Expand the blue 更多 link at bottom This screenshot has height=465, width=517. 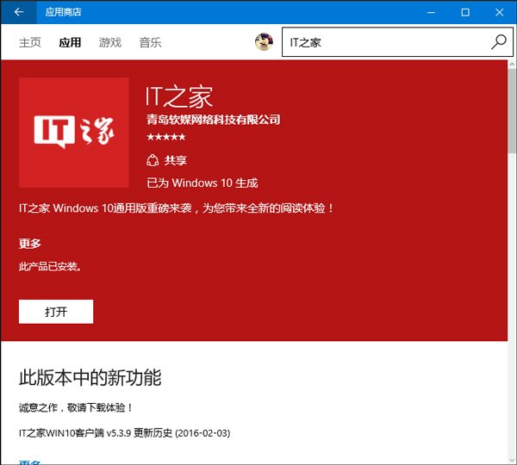pos(29,462)
